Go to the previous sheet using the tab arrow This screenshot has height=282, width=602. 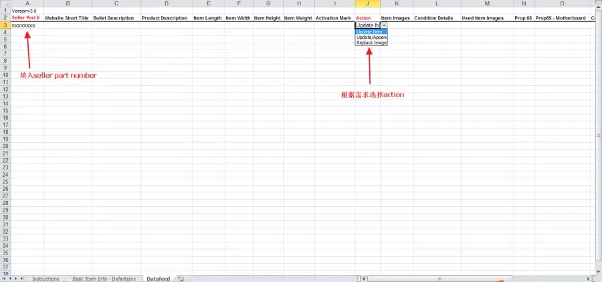pos(10,279)
